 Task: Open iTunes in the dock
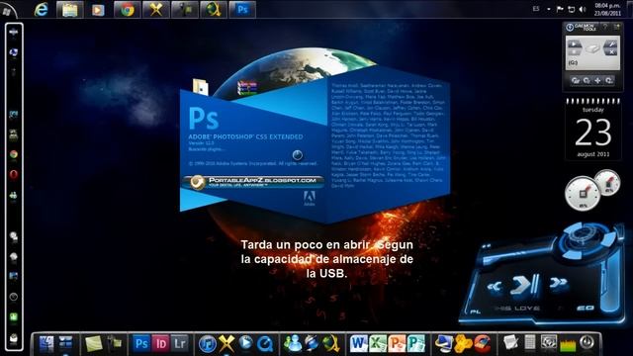(207, 344)
